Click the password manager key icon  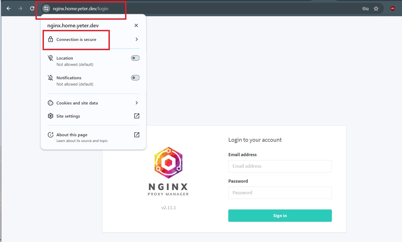(365, 9)
